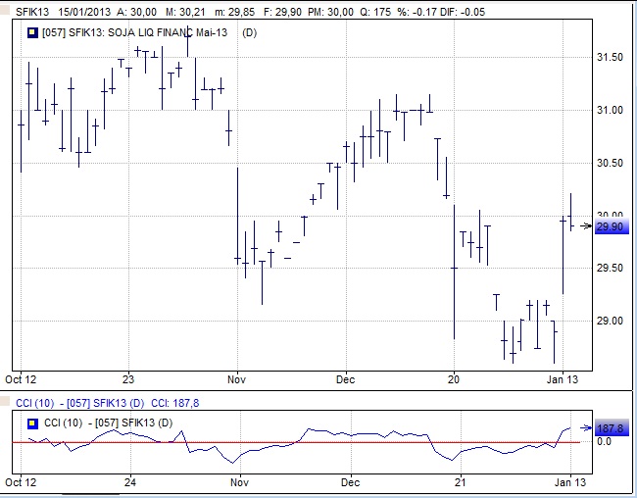Select the blue 29.90 last price marker
The width and height of the screenshot is (637, 498).
[611, 227]
